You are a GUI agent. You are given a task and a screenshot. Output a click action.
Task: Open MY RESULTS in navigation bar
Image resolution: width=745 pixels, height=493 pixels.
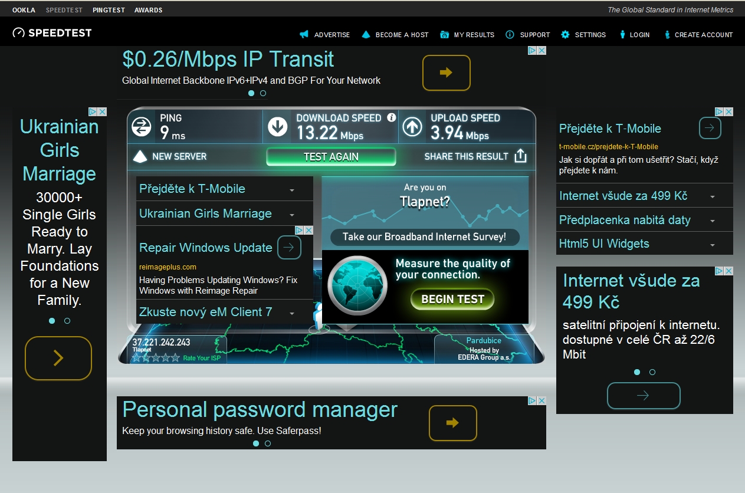(474, 35)
